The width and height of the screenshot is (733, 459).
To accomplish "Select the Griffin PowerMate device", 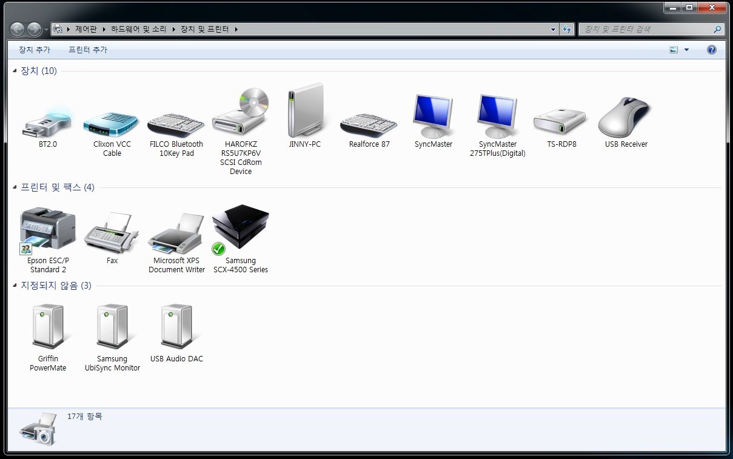I will click(x=48, y=338).
